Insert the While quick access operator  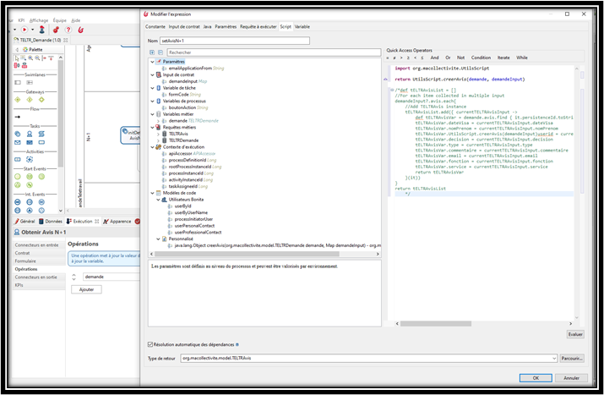[521, 58]
